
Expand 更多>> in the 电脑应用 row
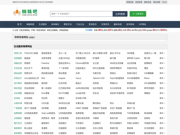point(162,63)
